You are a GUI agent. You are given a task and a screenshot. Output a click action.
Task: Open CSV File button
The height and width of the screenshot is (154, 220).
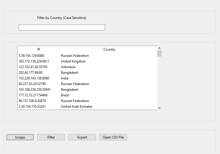(x=113, y=137)
